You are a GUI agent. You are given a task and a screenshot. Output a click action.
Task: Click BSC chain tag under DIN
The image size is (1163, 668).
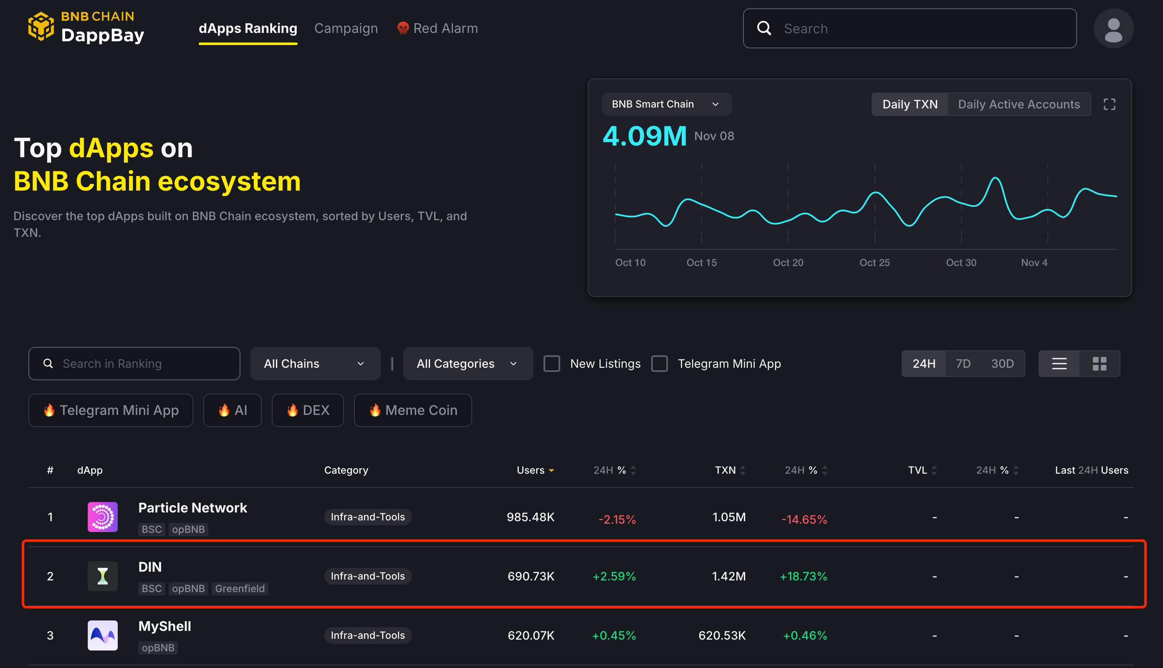tap(152, 589)
